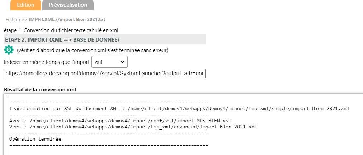The image size is (363, 155).
Task: Open the indexing dropdown showing oui
Action: tap(110, 62)
